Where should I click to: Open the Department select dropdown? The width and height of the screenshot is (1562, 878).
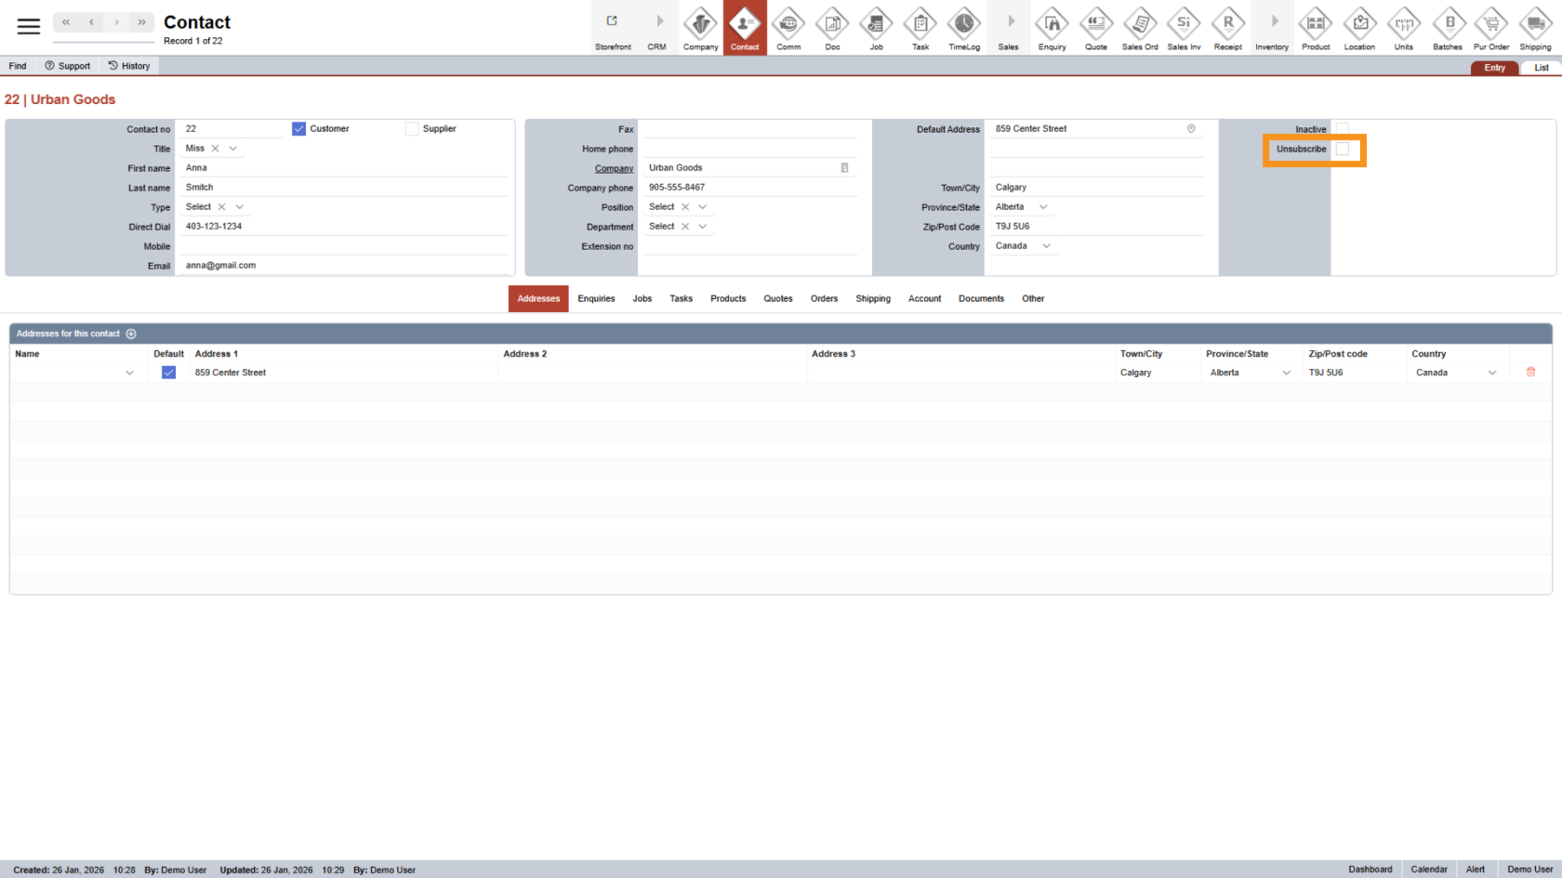pyautogui.click(x=702, y=226)
